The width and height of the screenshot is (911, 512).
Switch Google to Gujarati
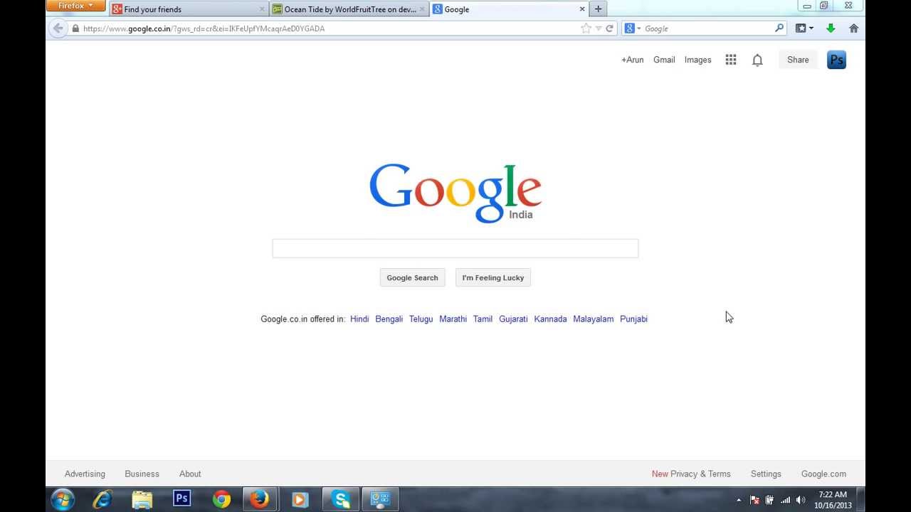(513, 319)
